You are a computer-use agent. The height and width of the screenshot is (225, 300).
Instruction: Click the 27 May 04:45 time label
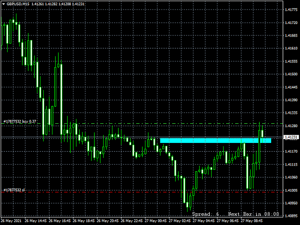click(204, 221)
